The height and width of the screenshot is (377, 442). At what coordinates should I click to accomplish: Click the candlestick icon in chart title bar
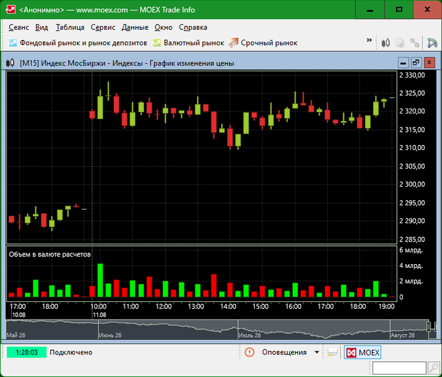10,63
